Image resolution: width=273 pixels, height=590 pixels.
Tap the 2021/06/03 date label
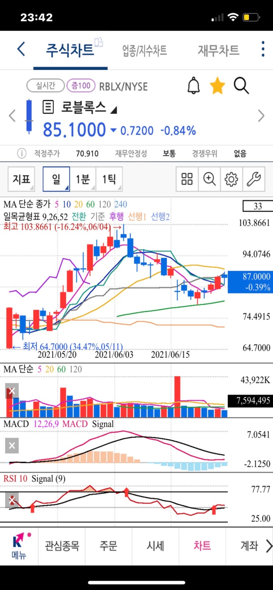(114, 355)
